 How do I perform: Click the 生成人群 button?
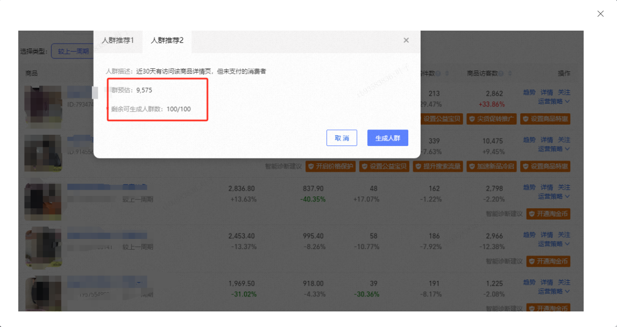[388, 138]
